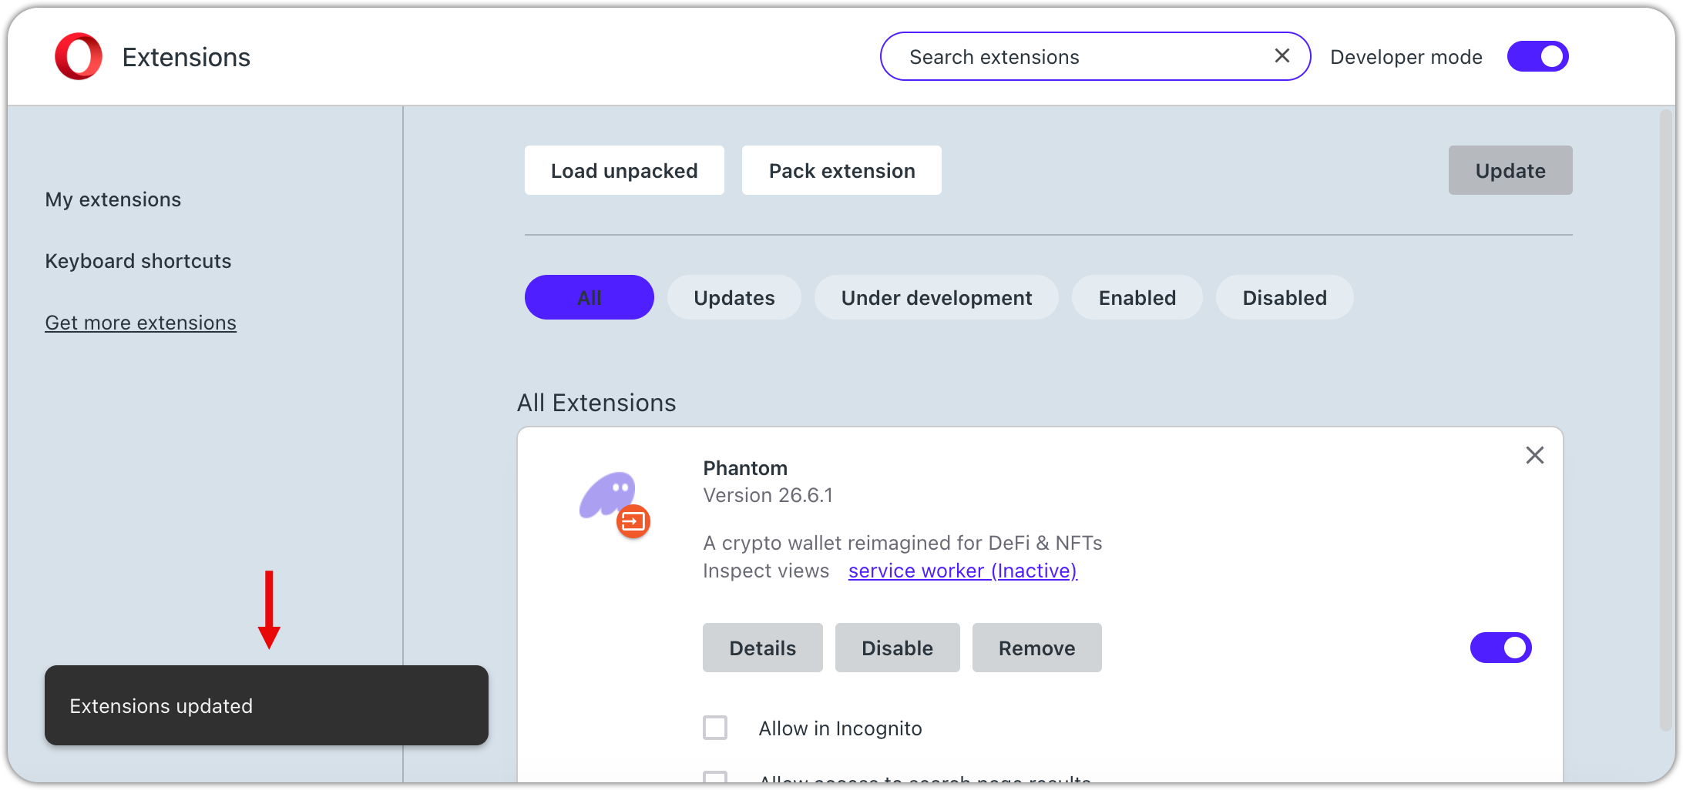Click the Phantom ghost extension icon
Viewport: 1683px width, 790px height.
pos(609,497)
